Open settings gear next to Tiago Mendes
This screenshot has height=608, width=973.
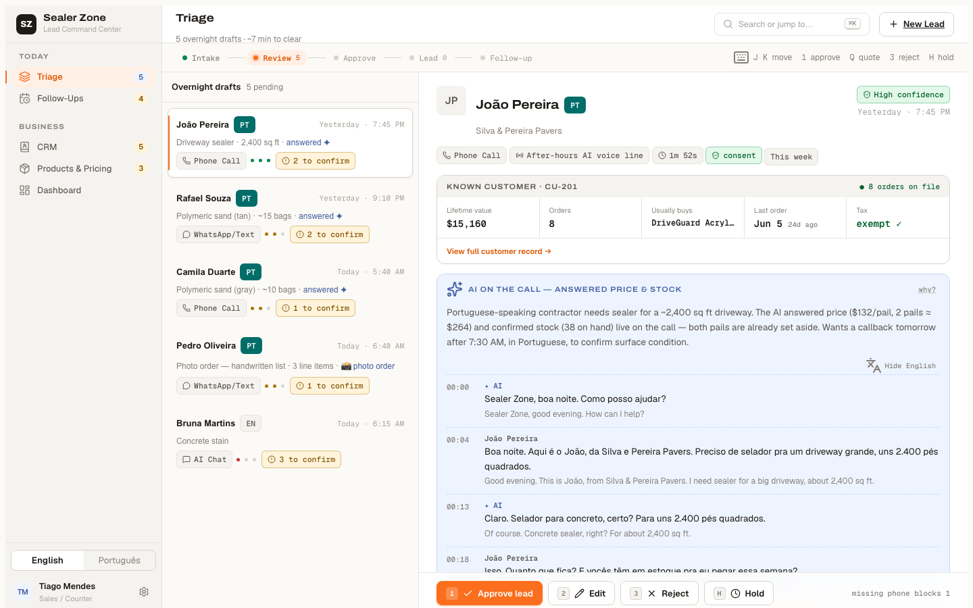[144, 592]
